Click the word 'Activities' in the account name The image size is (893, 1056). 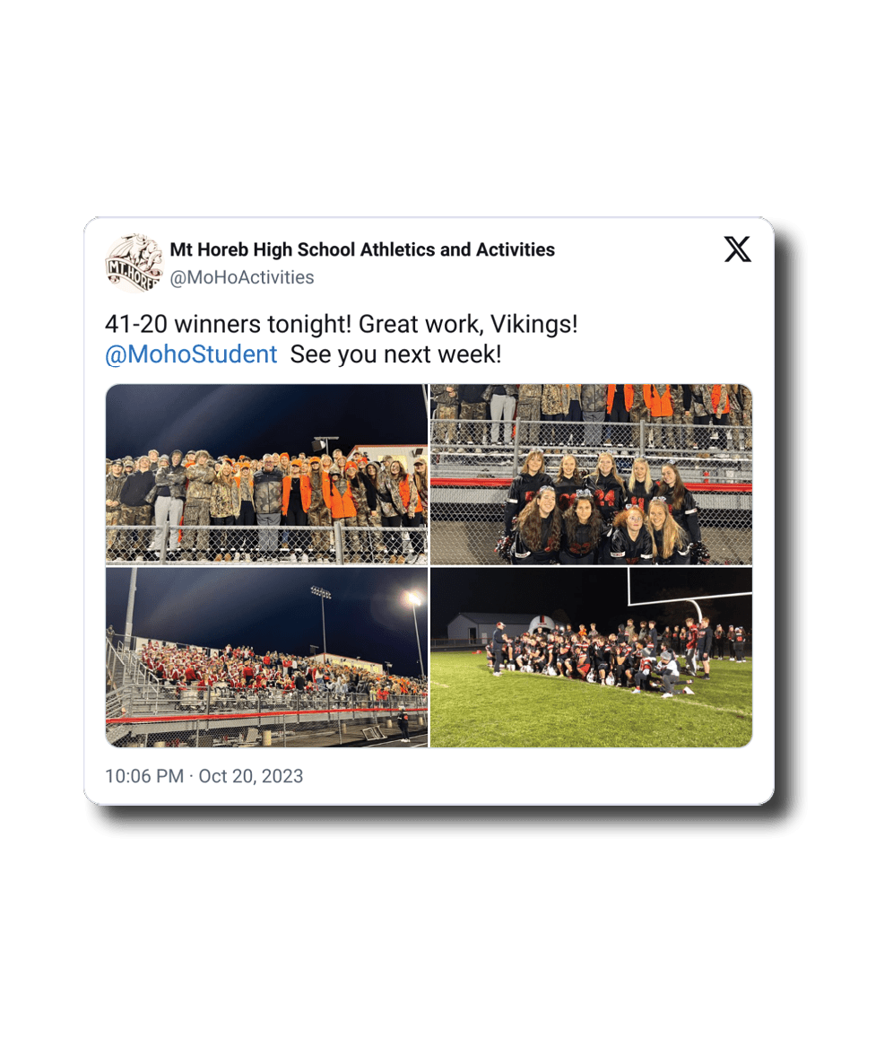click(x=516, y=249)
